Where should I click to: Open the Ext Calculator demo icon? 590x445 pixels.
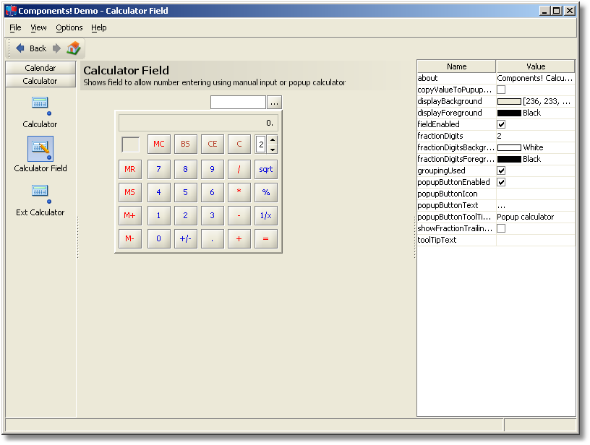point(40,191)
